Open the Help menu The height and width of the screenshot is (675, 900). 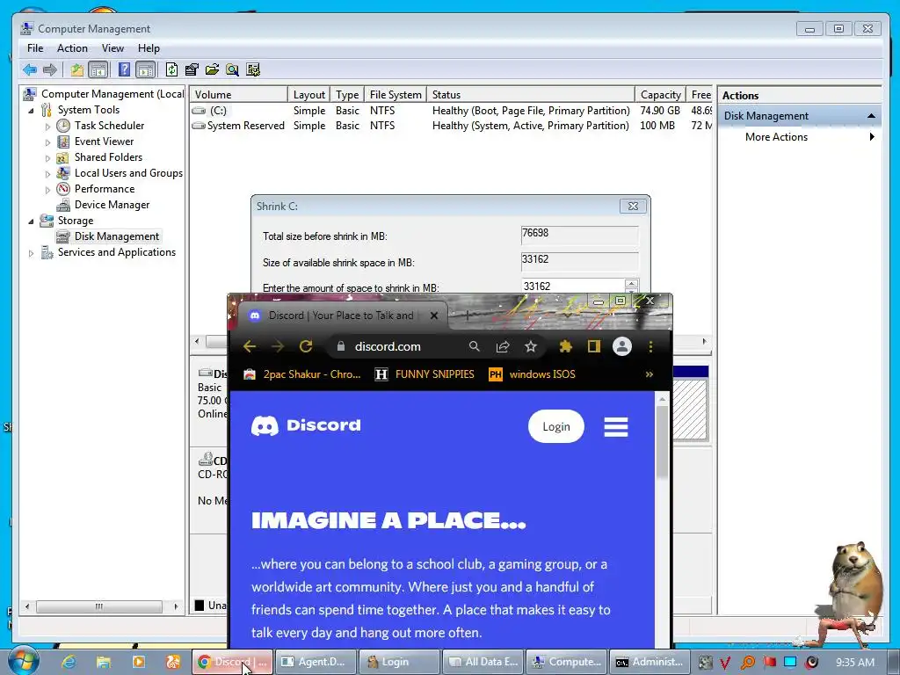click(x=149, y=48)
